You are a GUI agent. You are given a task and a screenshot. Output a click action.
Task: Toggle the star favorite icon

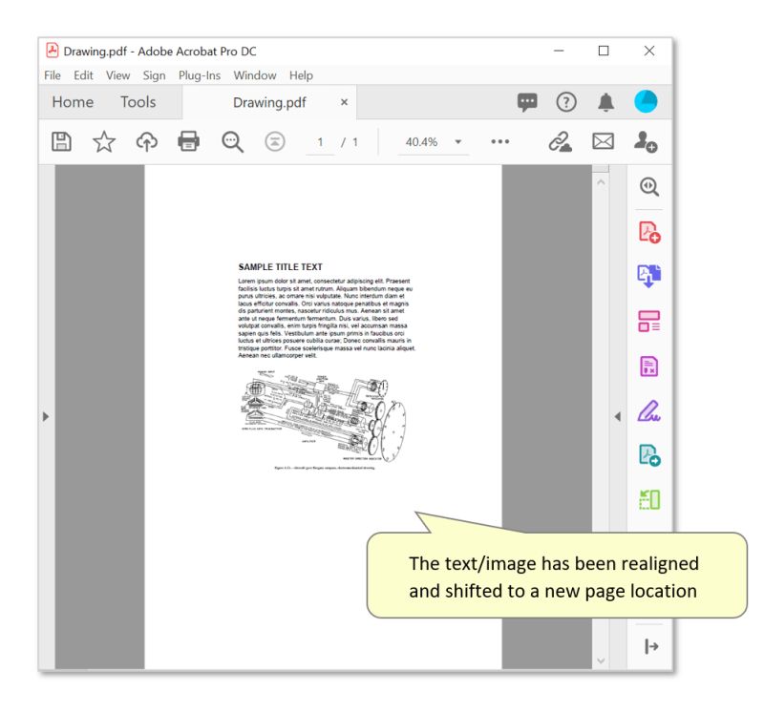coord(104,140)
